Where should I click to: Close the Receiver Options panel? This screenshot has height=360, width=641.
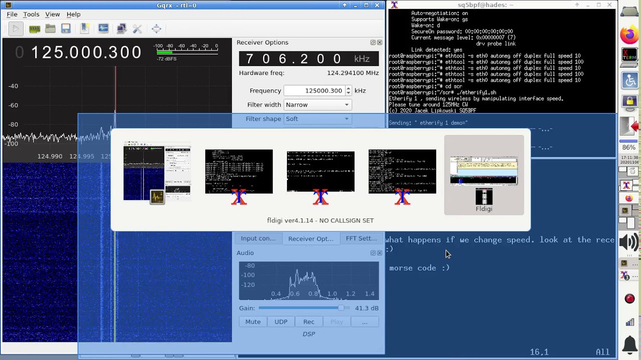(380, 42)
